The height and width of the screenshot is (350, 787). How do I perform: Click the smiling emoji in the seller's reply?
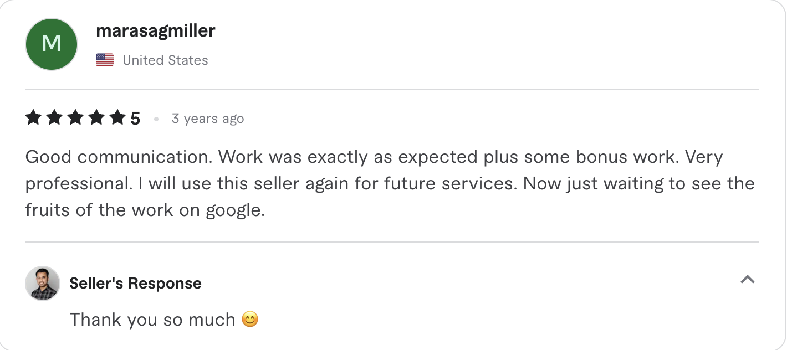(250, 320)
